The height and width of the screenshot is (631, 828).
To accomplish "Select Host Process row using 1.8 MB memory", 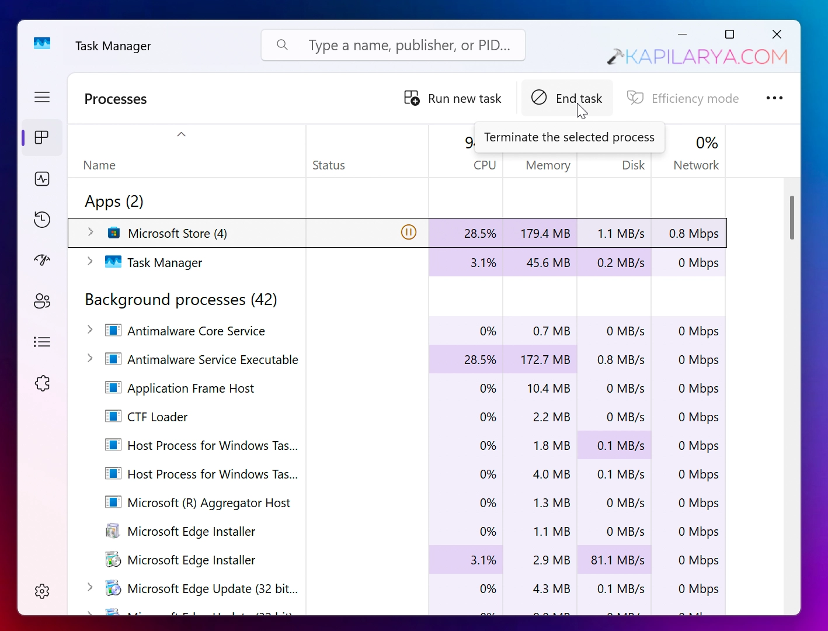I will pos(396,446).
